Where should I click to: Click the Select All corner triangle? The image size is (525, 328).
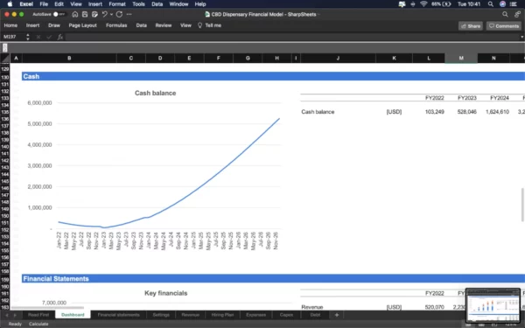point(5,59)
